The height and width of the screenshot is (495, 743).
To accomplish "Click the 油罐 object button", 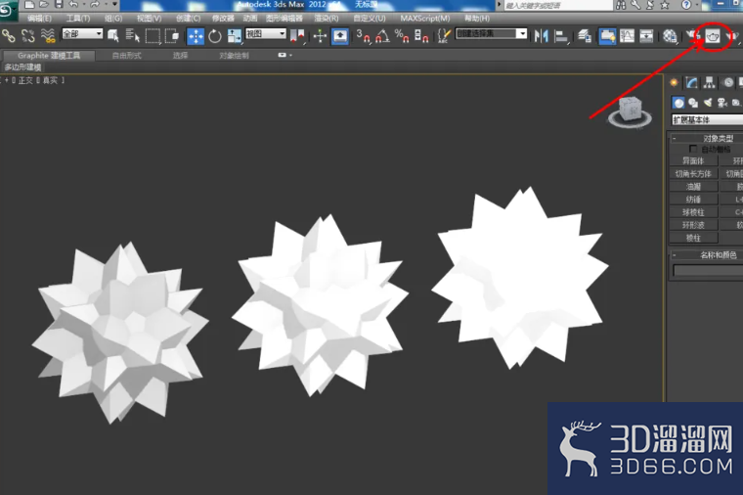I will click(x=693, y=186).
